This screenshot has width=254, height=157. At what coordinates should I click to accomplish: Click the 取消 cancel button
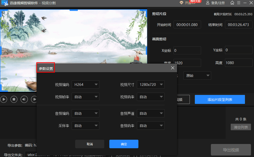(x=90, y=144)
